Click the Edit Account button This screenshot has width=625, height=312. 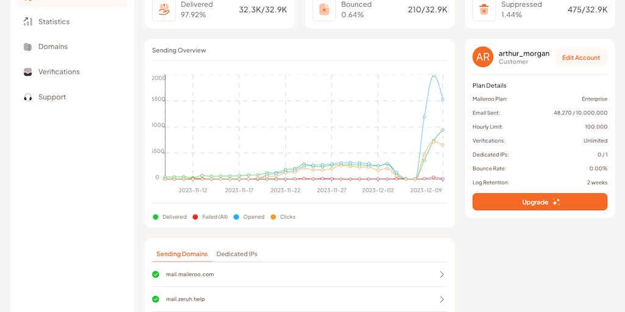pos(580,58)
